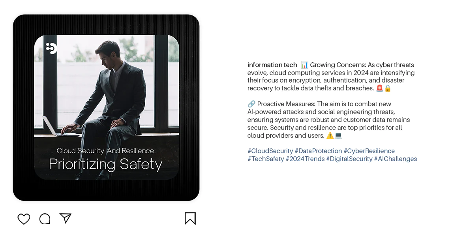This screenshot has height=240, width=450.
Task: Open the #DataProtection hashtag
Action: tap(318, 151)
